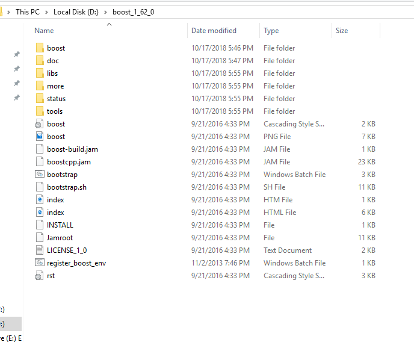Select the index HTML file icon
Screen dimensions: 414x342
tap(39, 213)
